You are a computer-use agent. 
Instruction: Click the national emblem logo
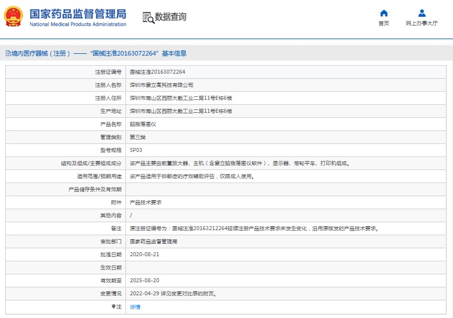[x=13, y=16]
